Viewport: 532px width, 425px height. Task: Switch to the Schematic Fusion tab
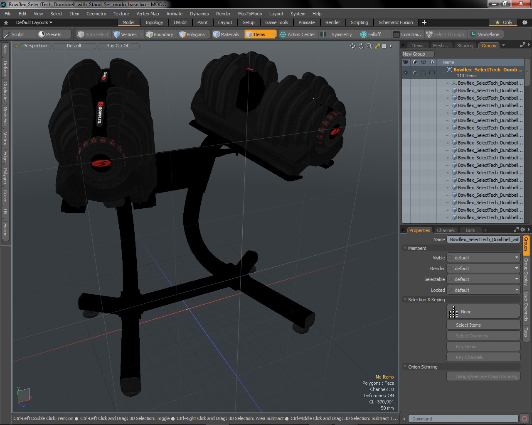click(x=396, y=22)
